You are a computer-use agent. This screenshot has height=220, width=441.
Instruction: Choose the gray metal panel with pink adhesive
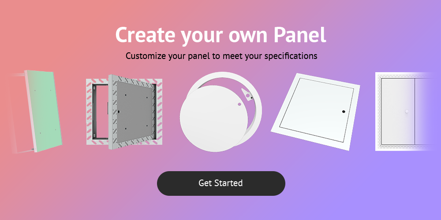124,112
